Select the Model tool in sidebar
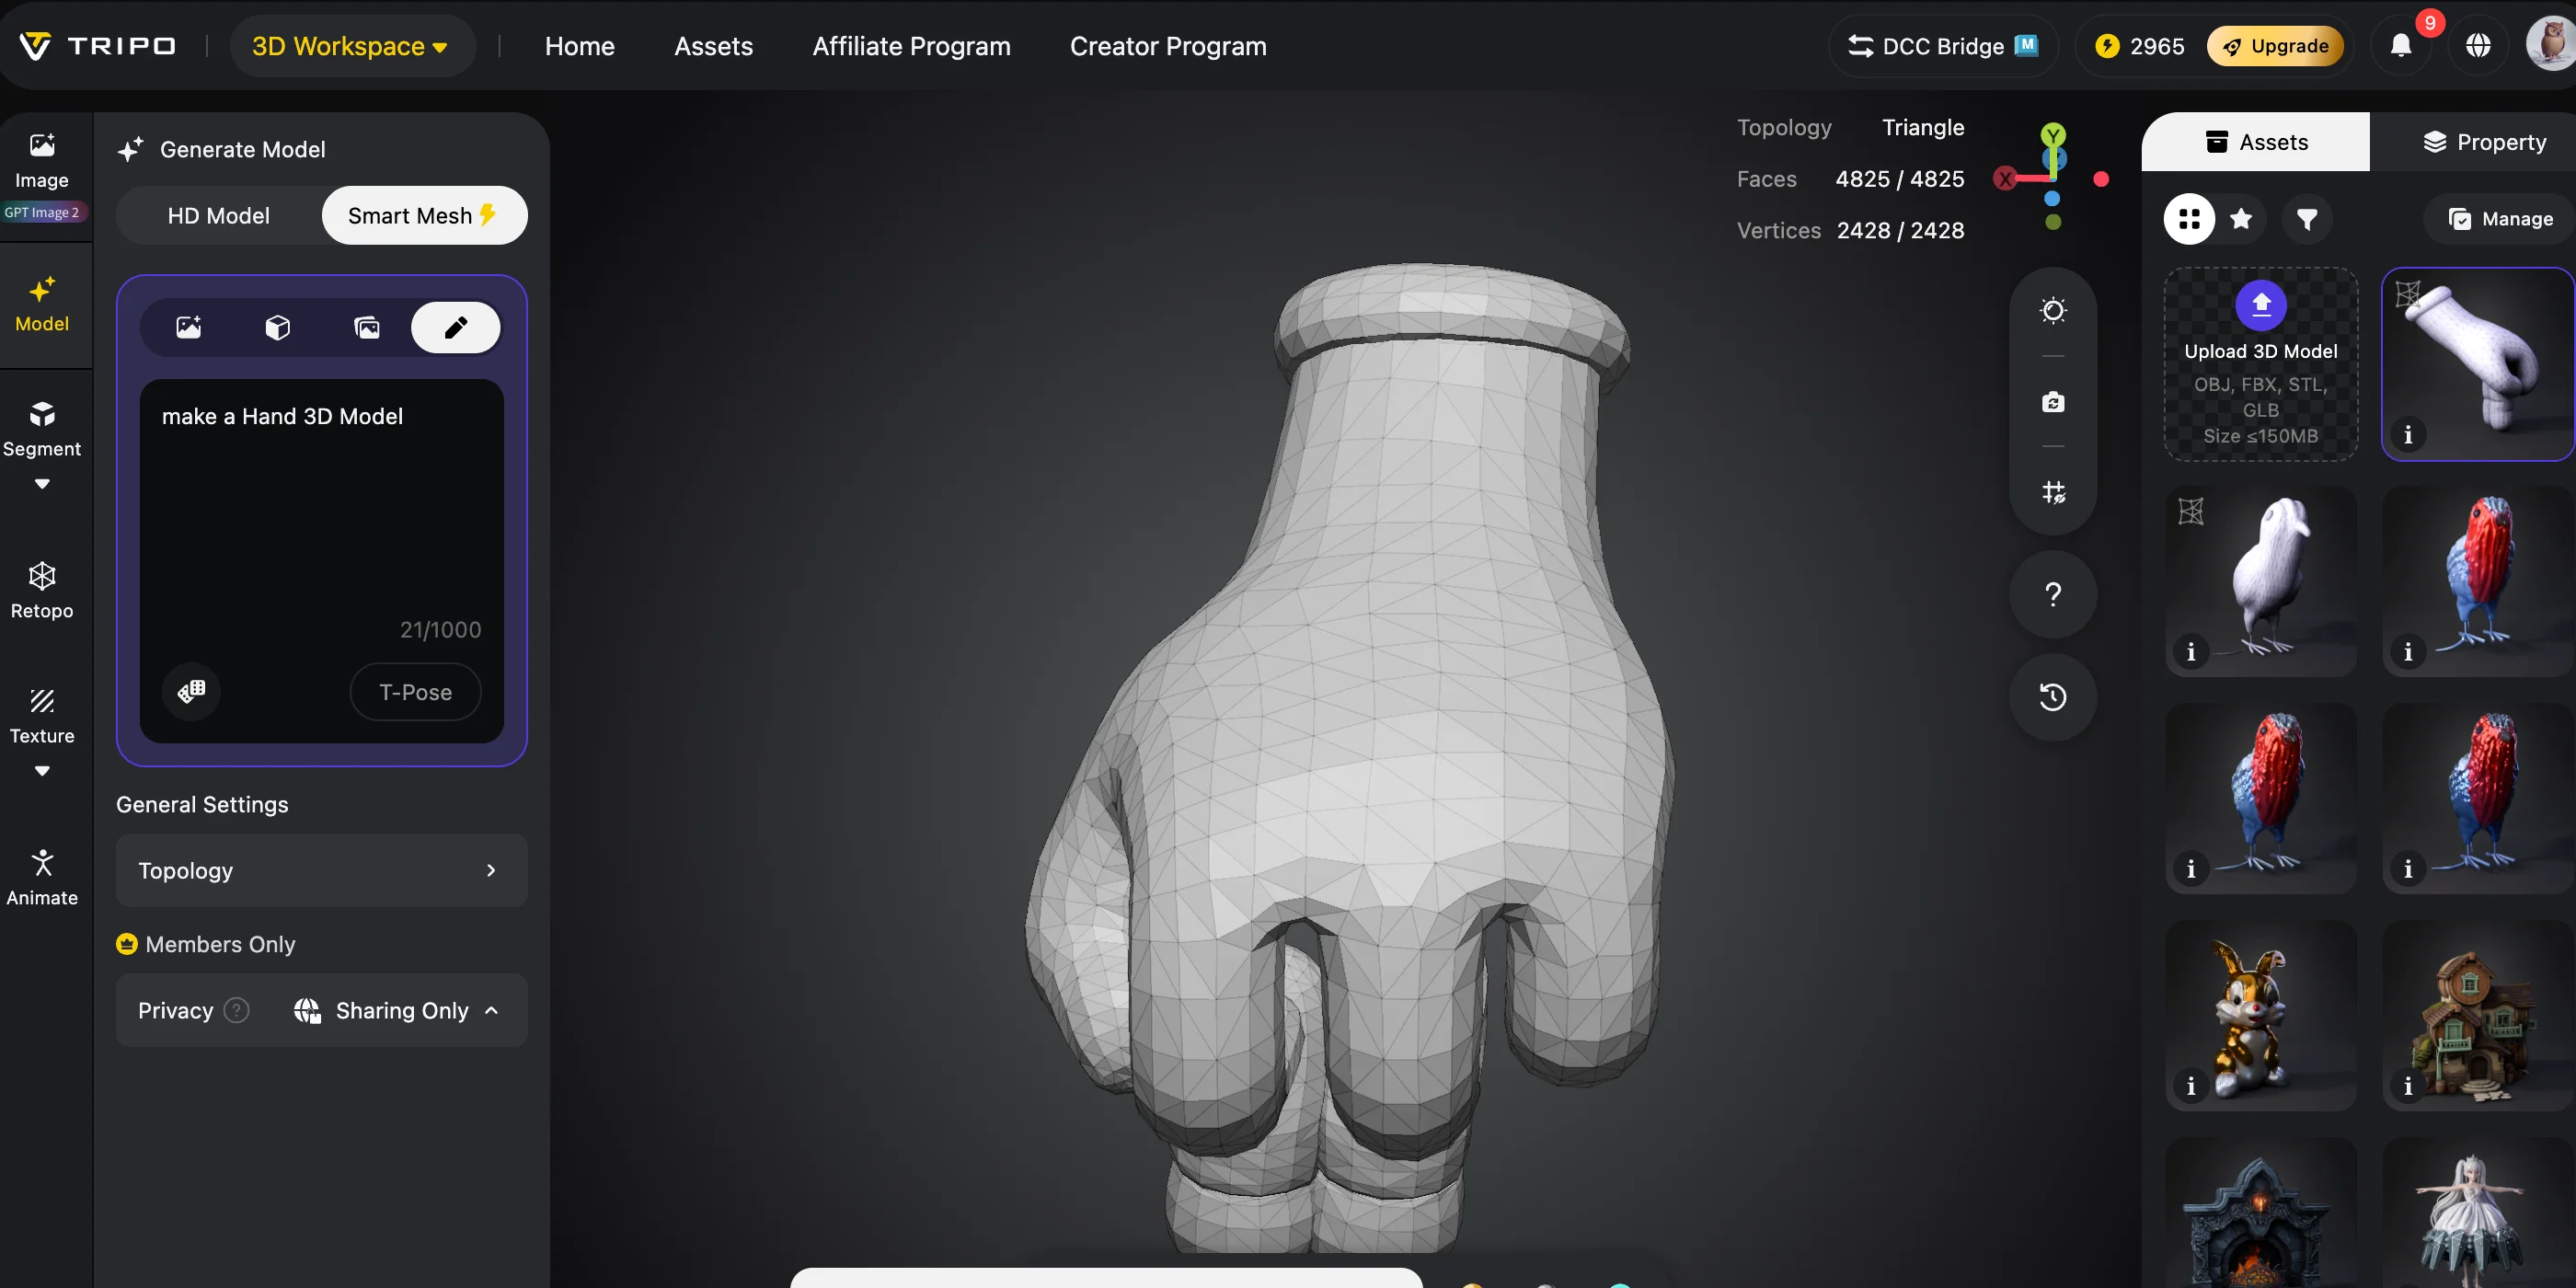 42,305
